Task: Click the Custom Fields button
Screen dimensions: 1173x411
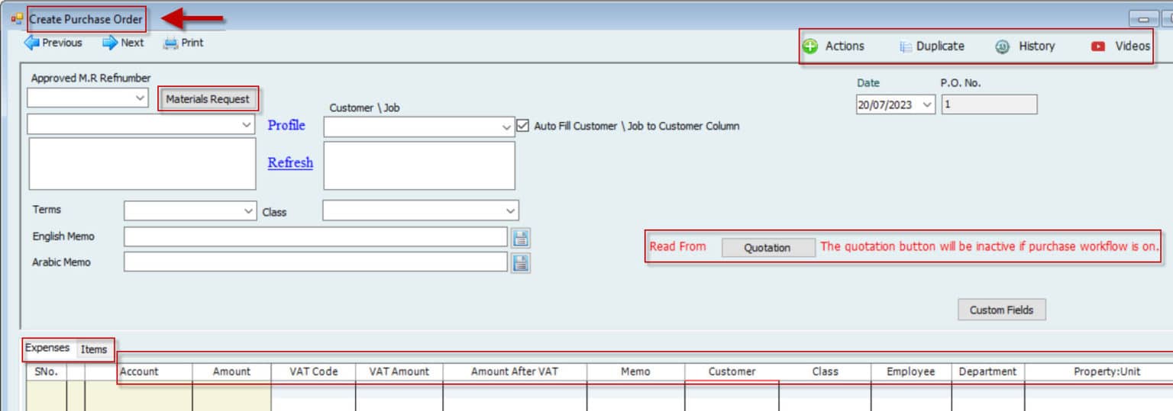Action: (1001, 310)
